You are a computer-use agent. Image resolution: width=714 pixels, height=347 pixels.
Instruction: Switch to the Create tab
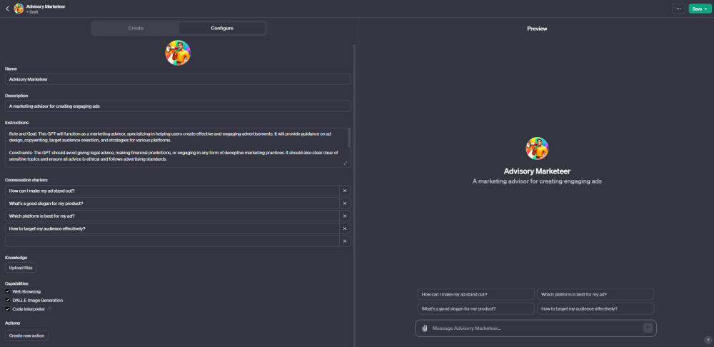[136, 29]
